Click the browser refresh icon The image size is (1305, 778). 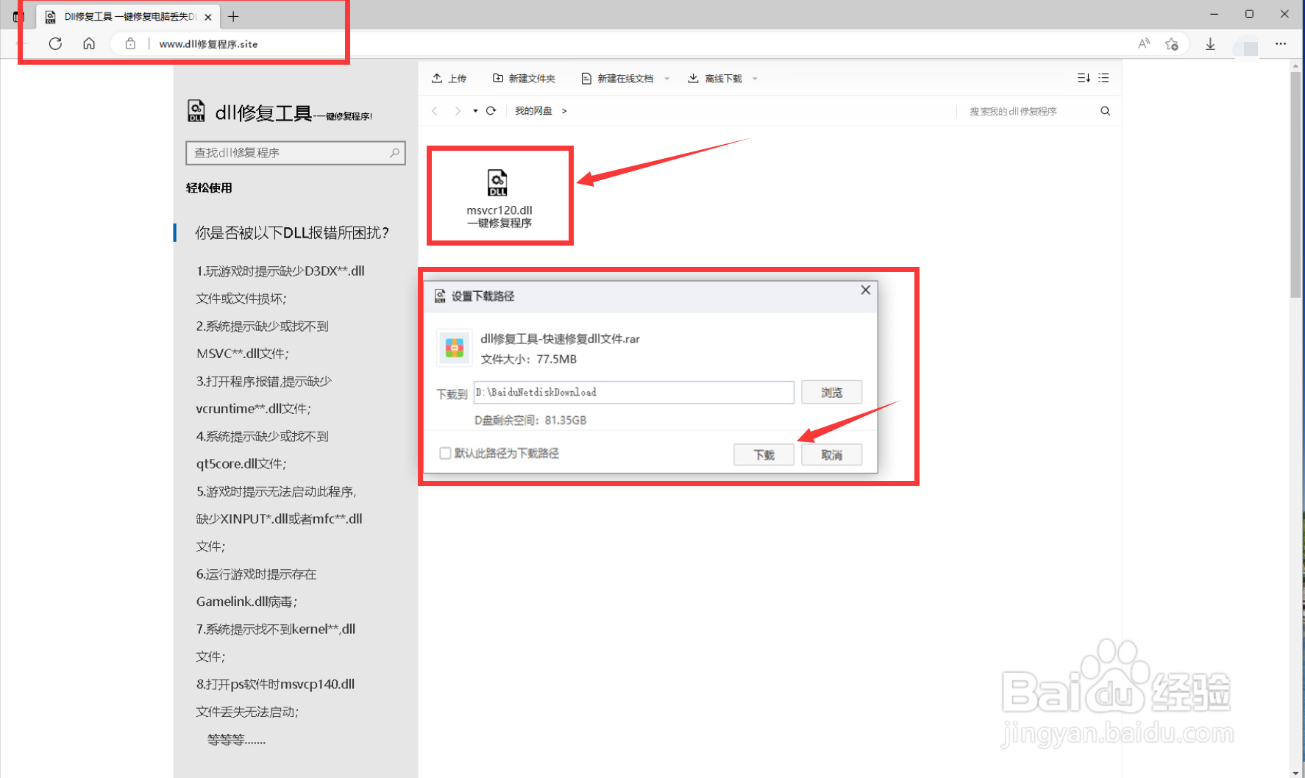click(55, 44)
